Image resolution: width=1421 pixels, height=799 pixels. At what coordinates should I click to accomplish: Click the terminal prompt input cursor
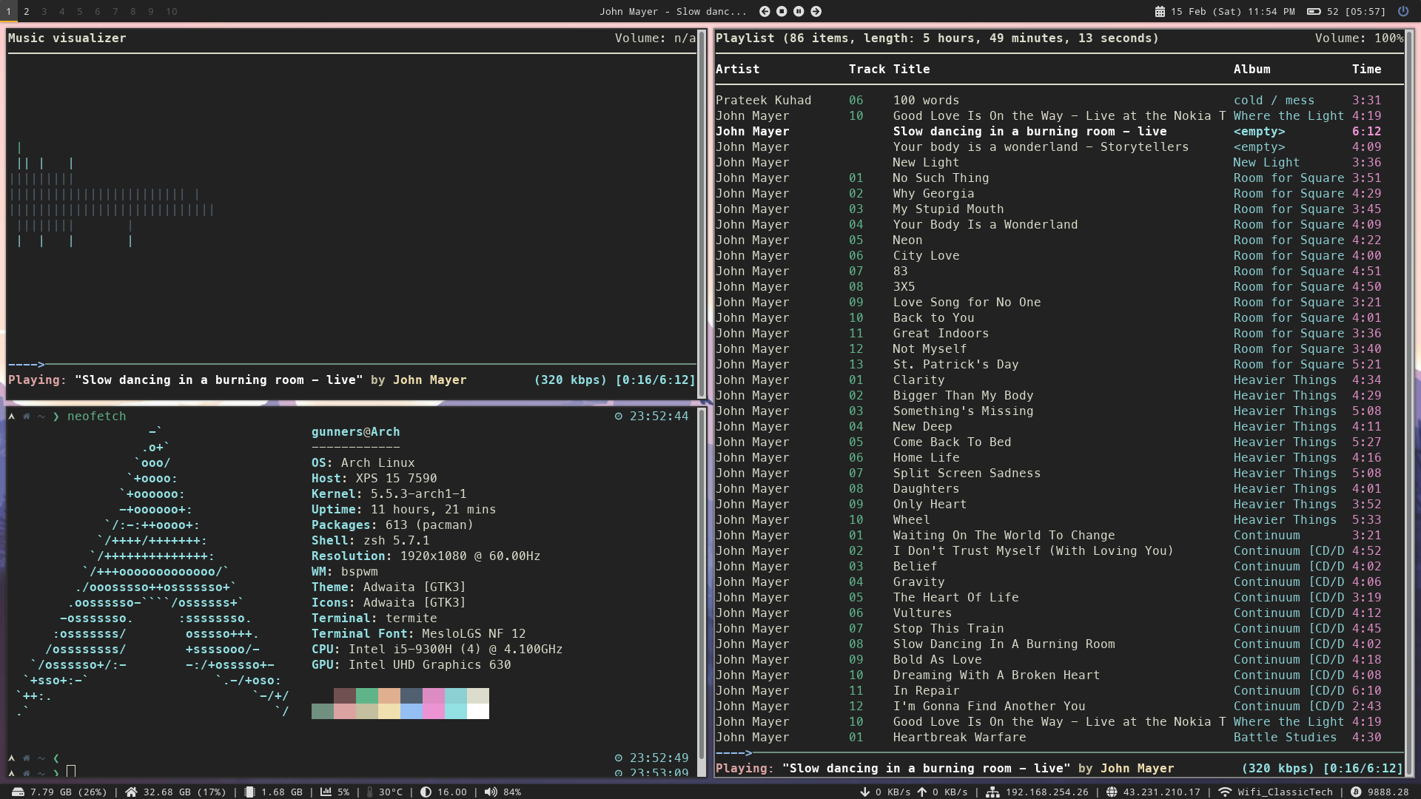(x=71, y=771)
